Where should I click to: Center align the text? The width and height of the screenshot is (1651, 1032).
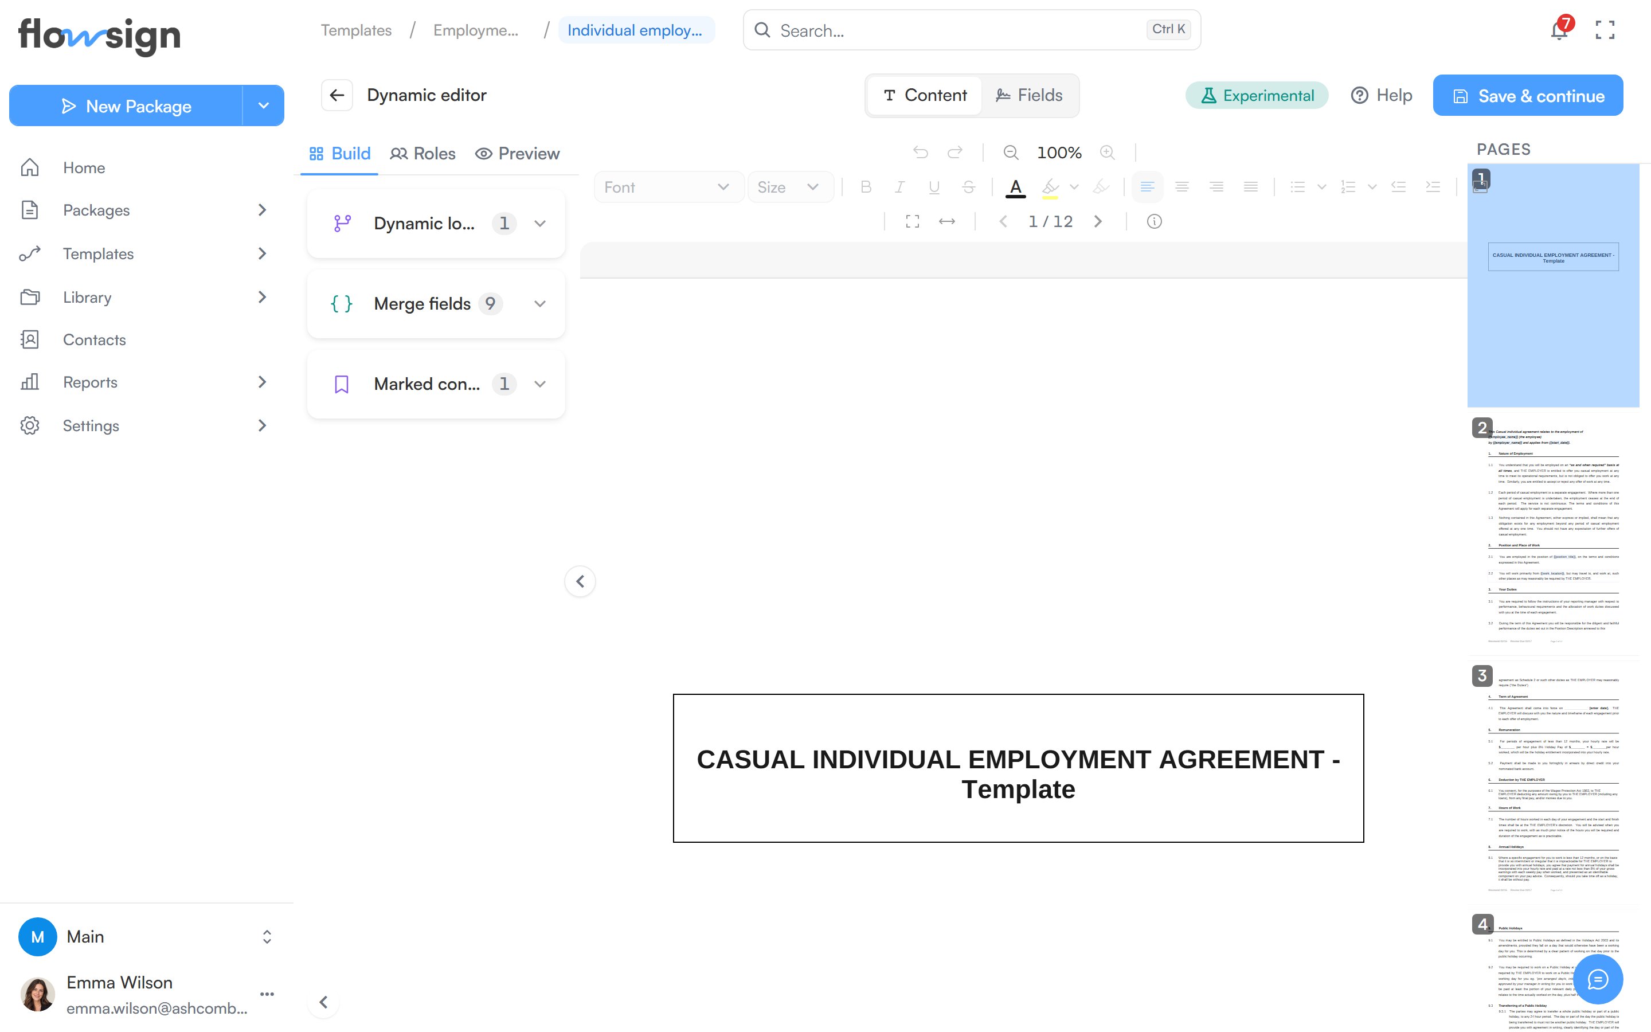pyautogui.click(x=1181, y=187)
